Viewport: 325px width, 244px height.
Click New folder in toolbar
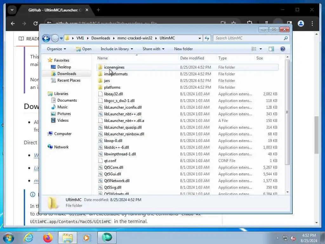pos(183,49)
